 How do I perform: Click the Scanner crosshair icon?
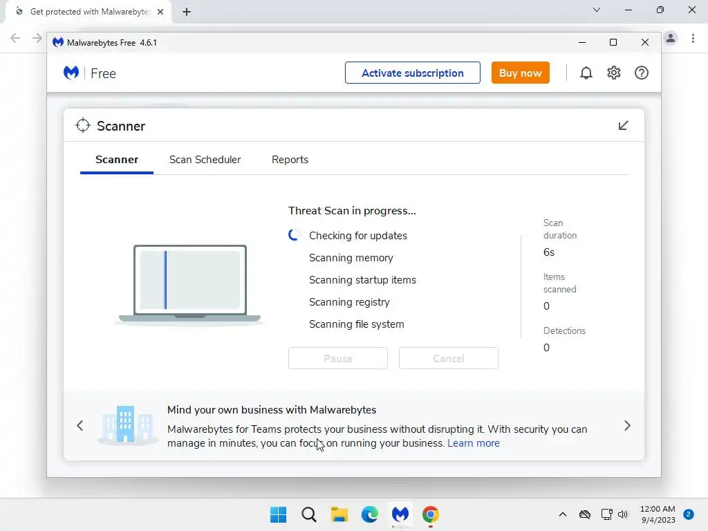(x=83, y=126)
